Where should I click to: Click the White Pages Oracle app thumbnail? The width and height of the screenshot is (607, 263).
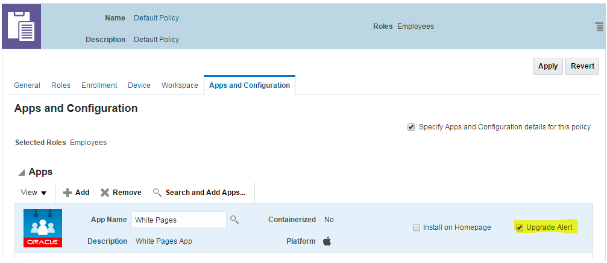pyautogui.click(x=43, y=228)
